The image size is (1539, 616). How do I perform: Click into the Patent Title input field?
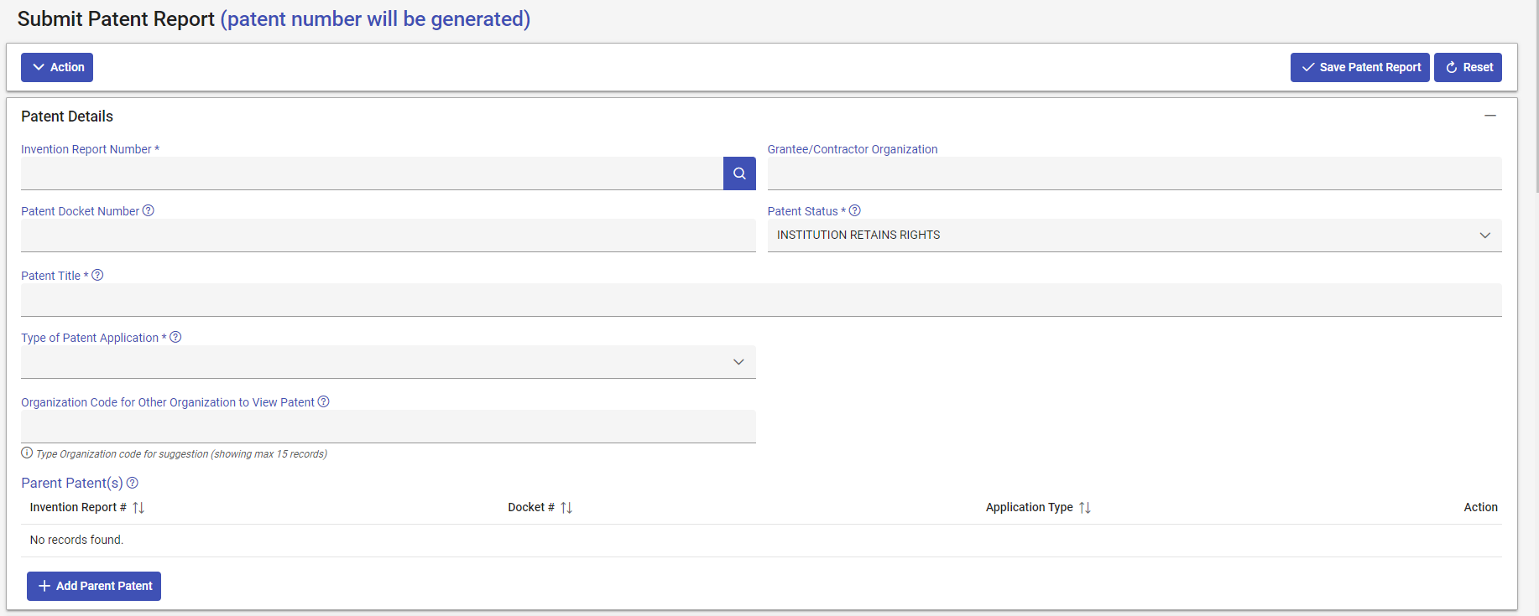(760, 300)
